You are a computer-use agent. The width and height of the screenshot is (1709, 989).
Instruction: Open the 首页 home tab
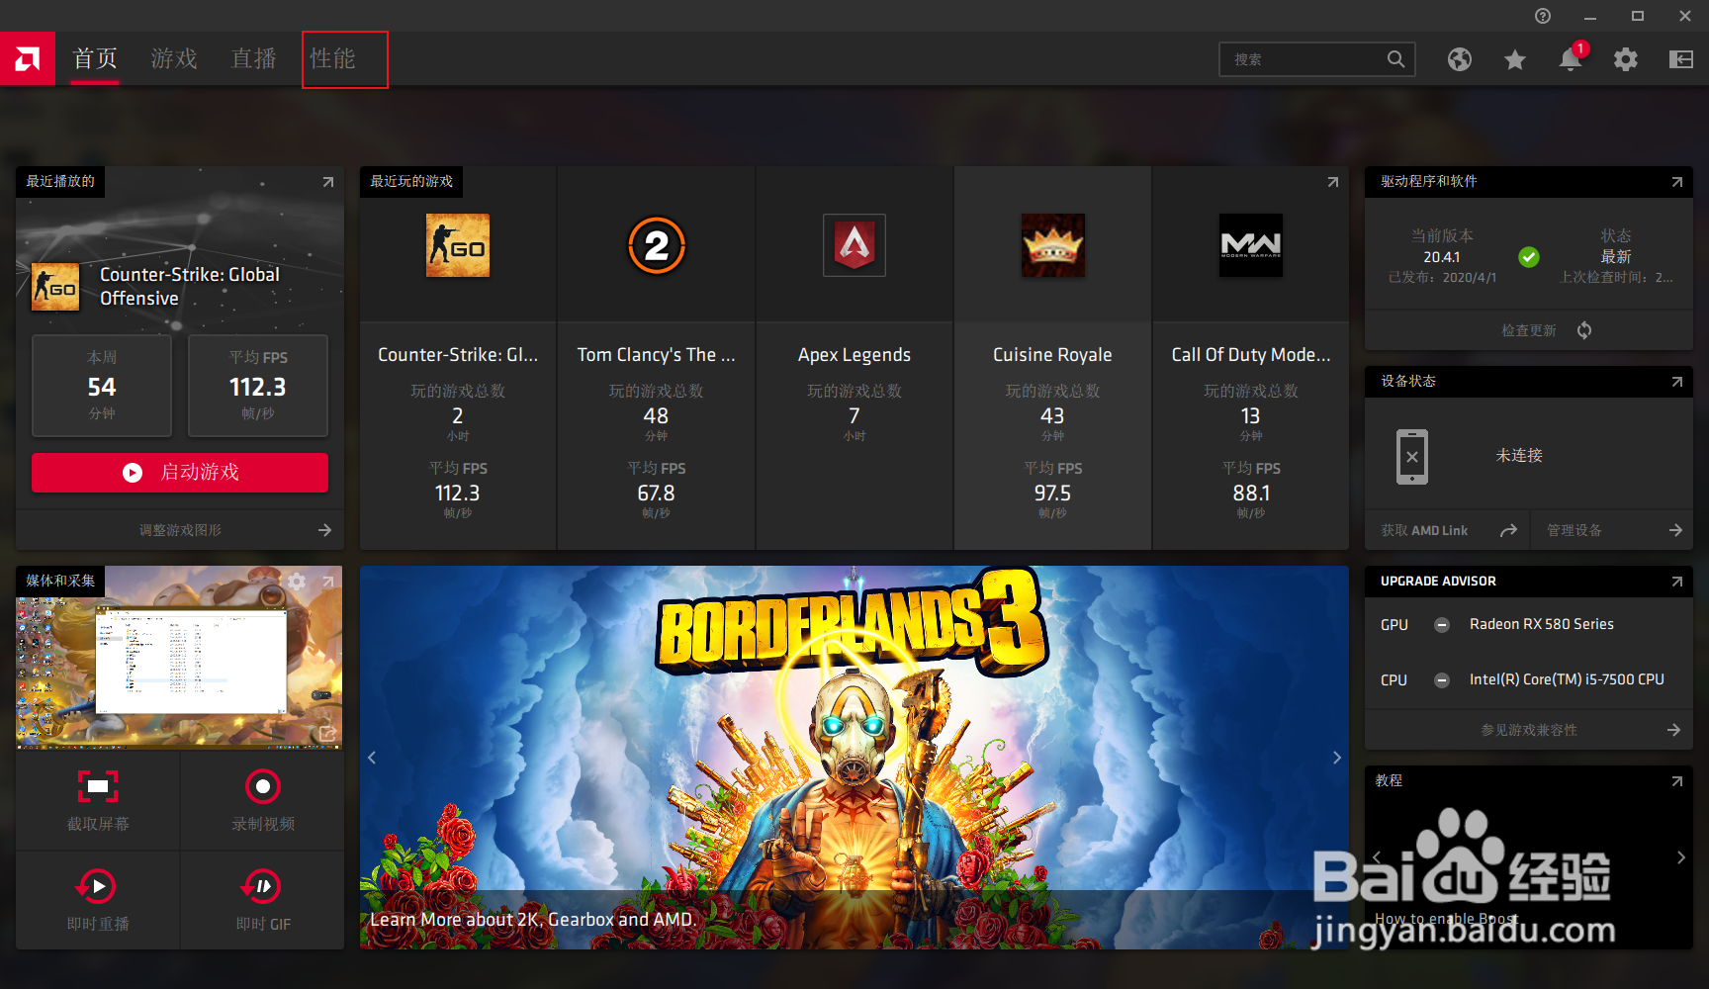pyautogui.click(x=95, y=59)
